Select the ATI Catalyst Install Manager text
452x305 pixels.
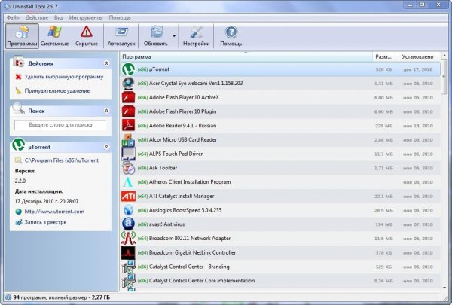click(x=182, y=197)
